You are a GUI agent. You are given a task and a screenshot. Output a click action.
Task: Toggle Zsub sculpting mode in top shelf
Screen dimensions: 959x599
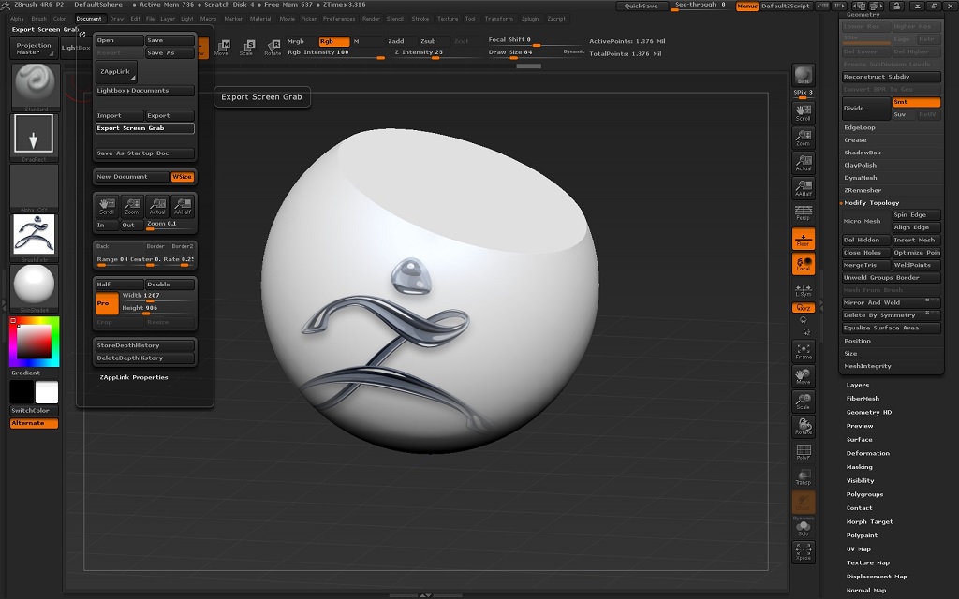(x=430, y=41)
